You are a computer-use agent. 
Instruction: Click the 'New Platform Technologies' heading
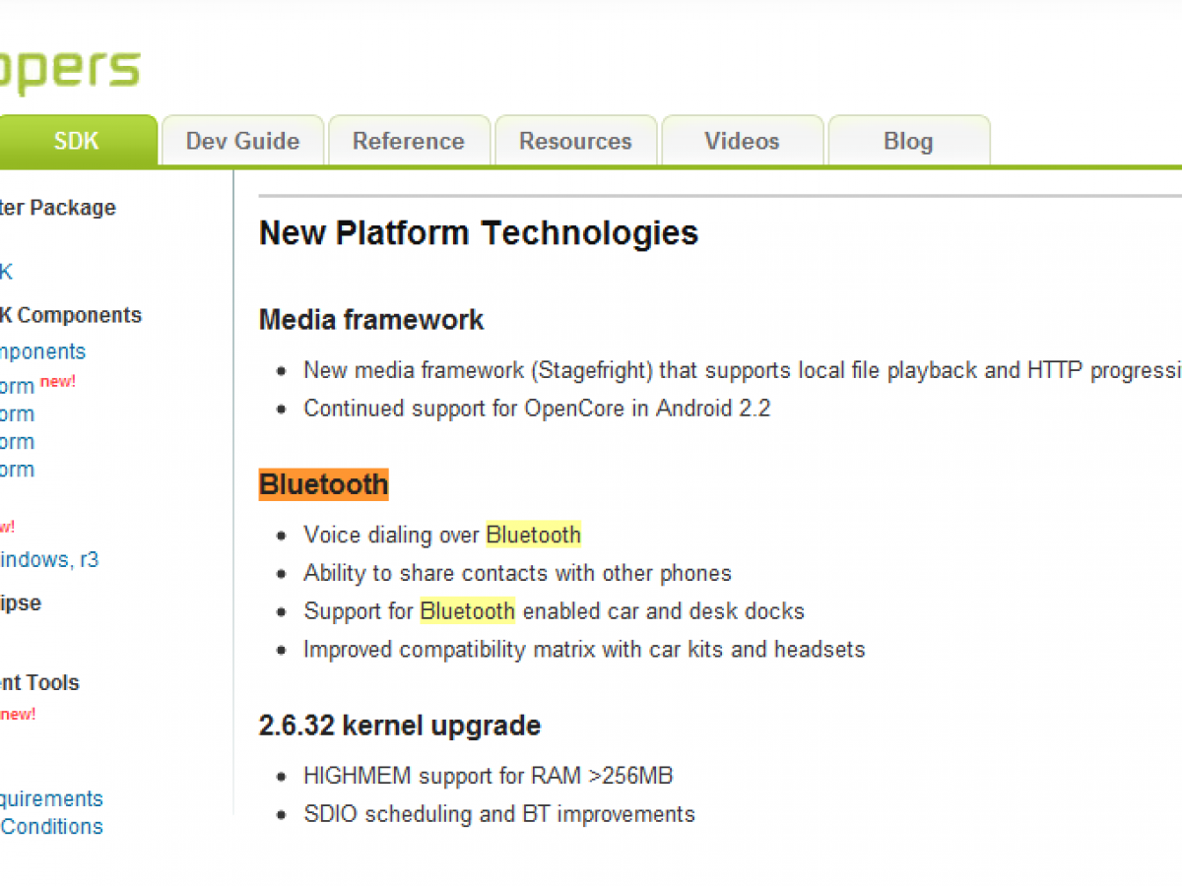(478, 233)
